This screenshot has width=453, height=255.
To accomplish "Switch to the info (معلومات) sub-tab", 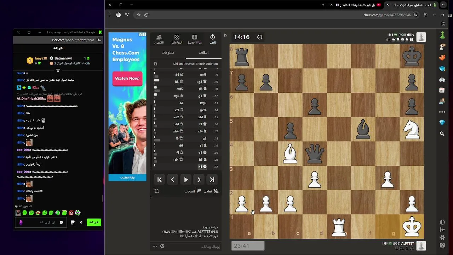I will (x=168, y=52).
